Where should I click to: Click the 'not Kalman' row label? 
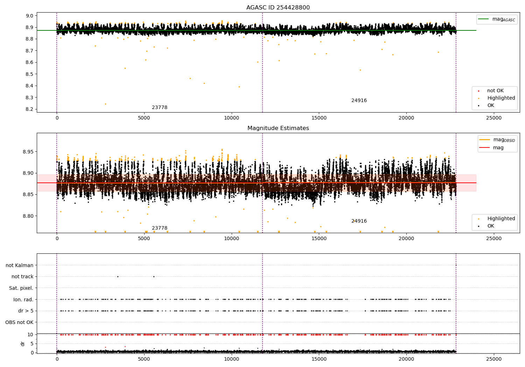coord(20,266)
